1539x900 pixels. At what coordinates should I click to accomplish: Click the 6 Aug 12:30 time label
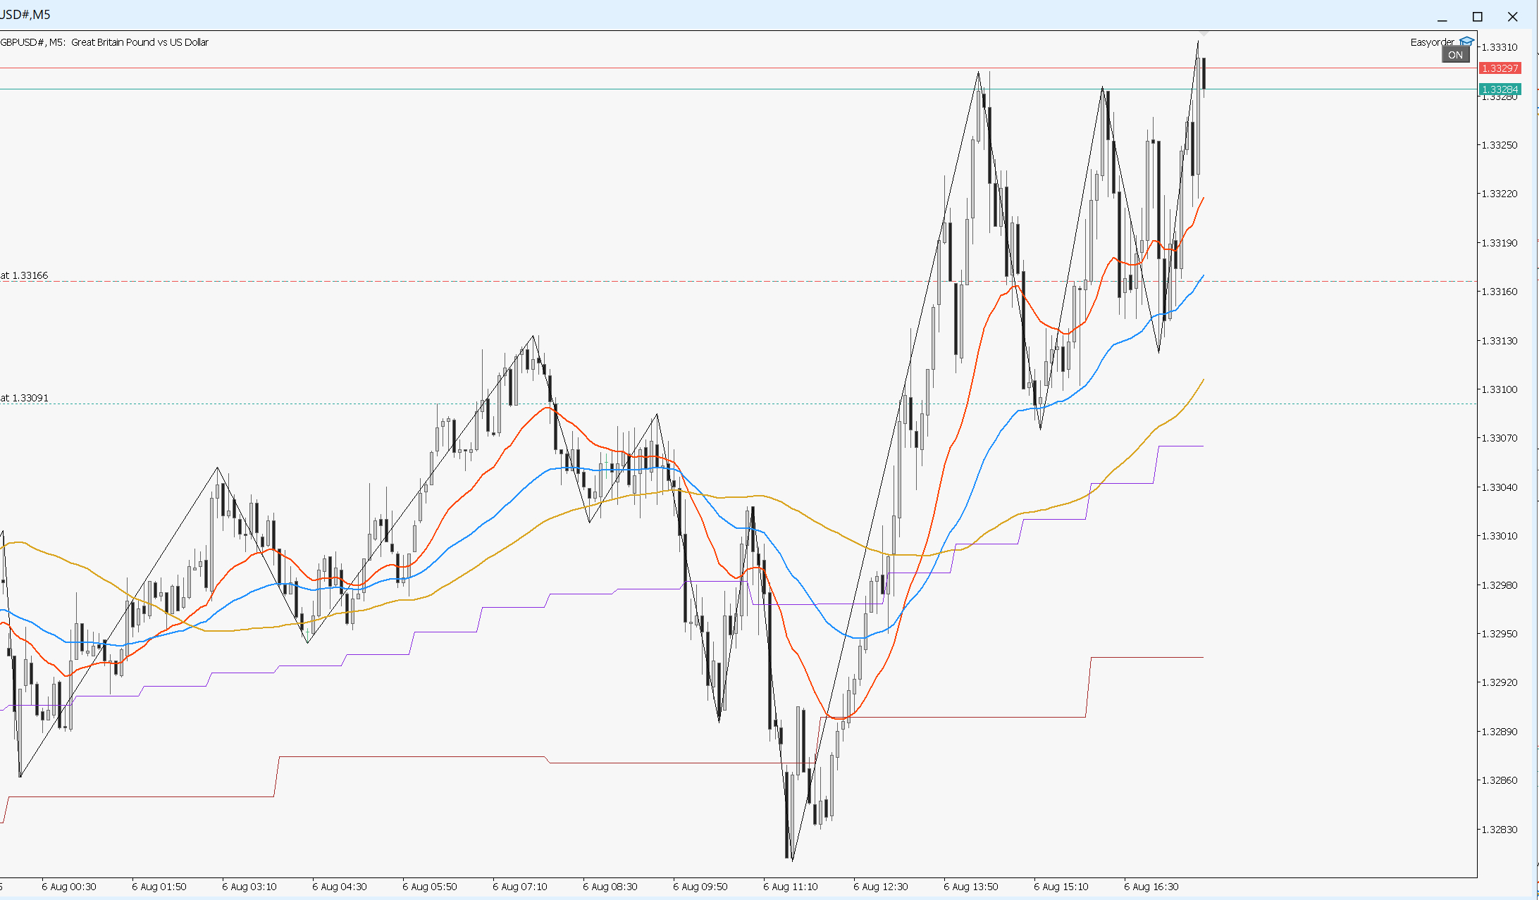click(881, 887)
